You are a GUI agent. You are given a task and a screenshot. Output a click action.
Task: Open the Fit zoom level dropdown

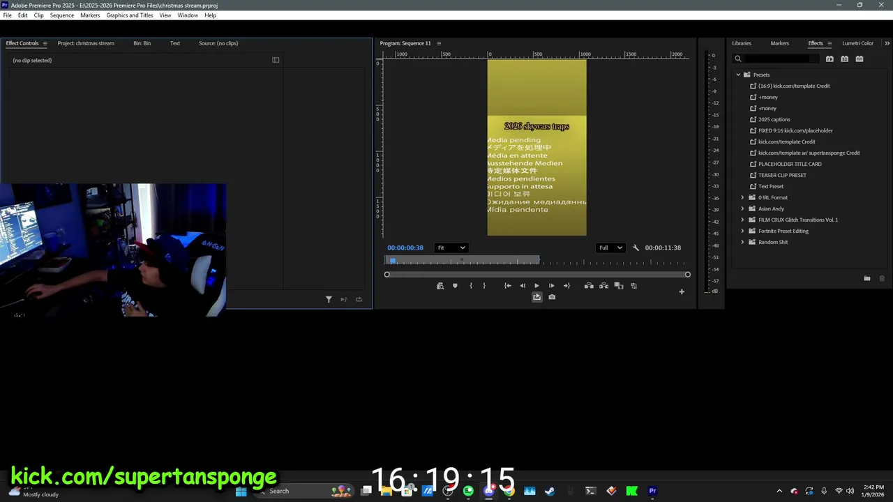pos(451,248)
